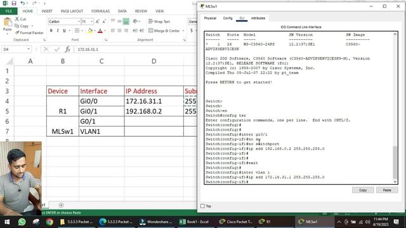Toggle italic formatting

(x=58, y=31)
